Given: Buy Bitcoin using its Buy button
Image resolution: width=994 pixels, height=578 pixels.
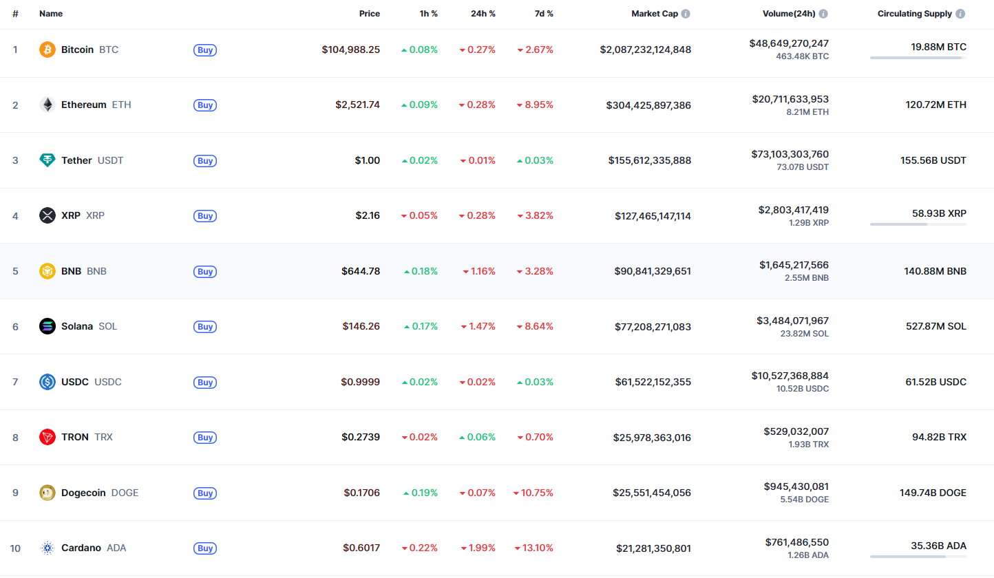Looking at the screenshot, I should coord(205,50).
